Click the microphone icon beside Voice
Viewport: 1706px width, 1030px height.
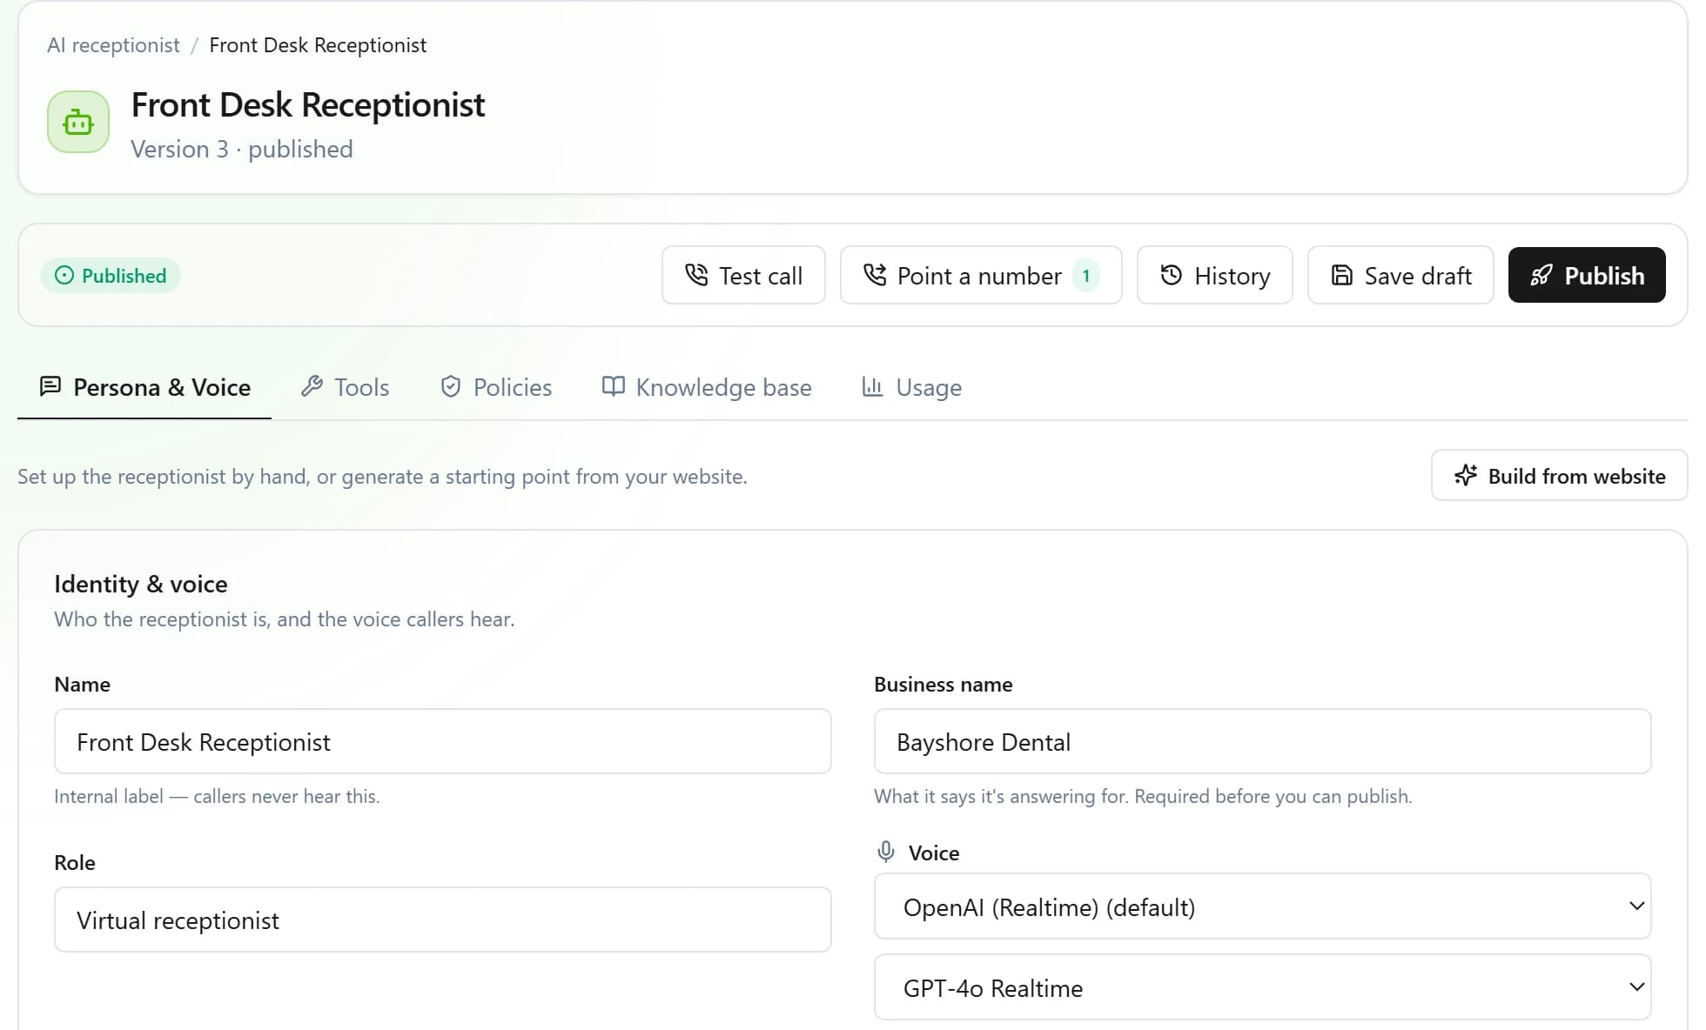pyautogui.click(x=886, y=852)
